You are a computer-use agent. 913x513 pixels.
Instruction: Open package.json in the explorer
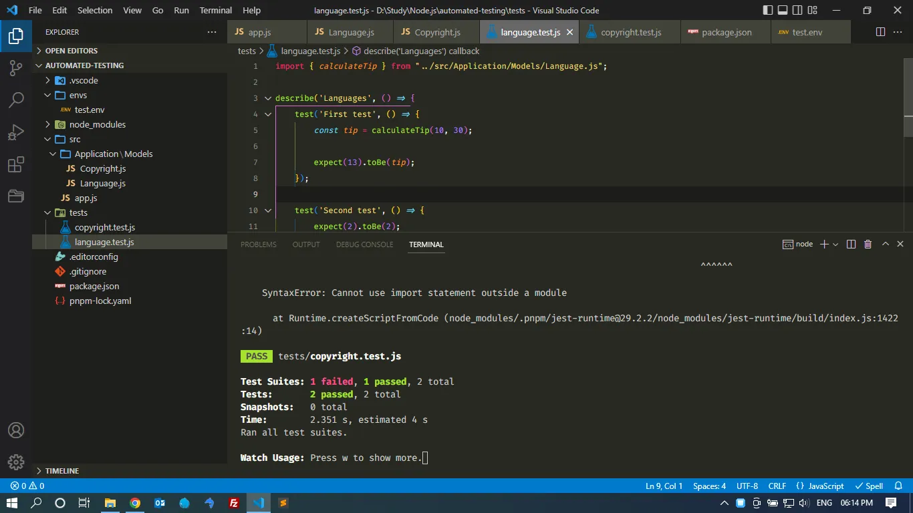coord(94,286)
